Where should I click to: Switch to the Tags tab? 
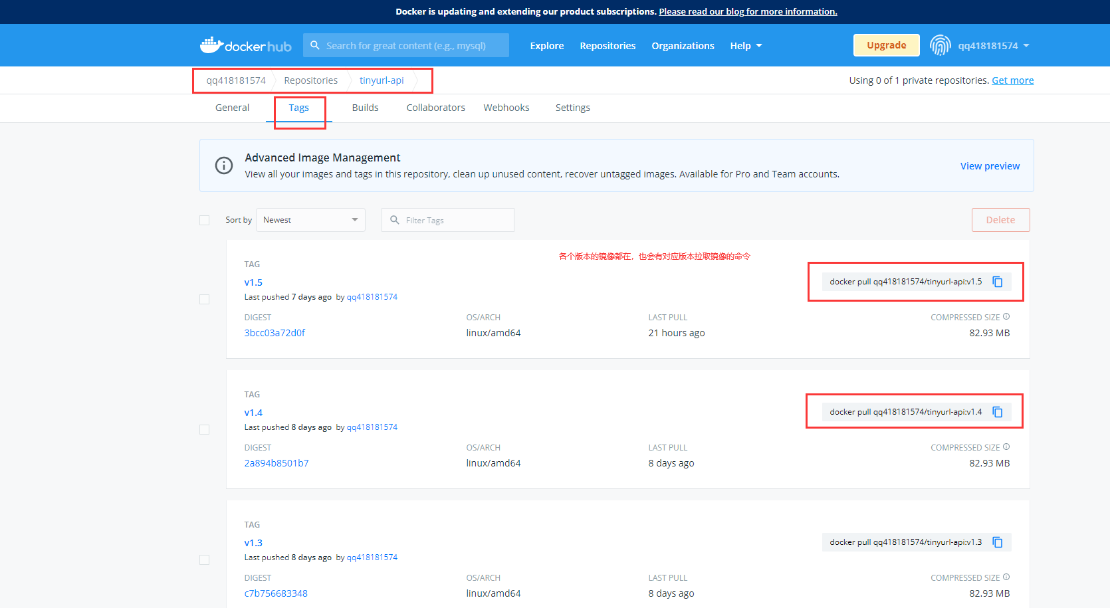[x=299, y=108]
